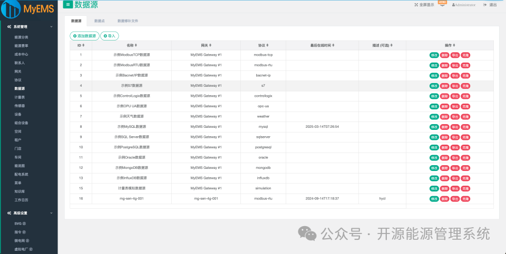Click 删除 for mg-sen-4g-001 row
The width and height of the screenshot is (506, 254).
(x=444, y=199)
